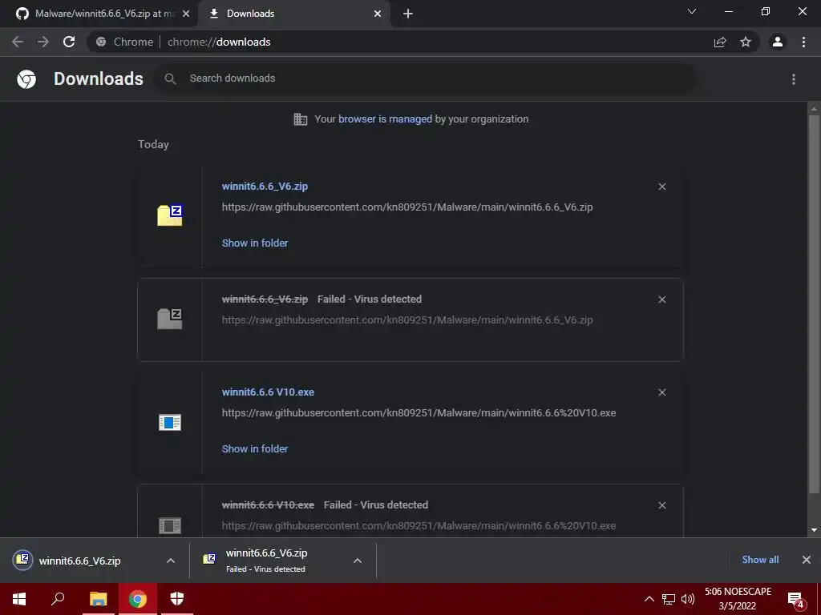Click the scrollbar down arrow
Viewport: 821px width, 615px height.
(x=814, y=530)
